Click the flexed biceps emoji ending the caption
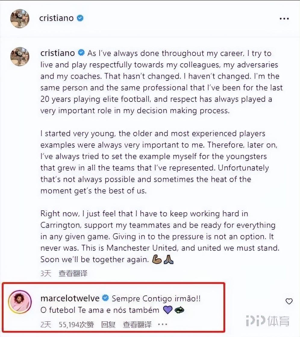300x337 pixels. point(157,260)
